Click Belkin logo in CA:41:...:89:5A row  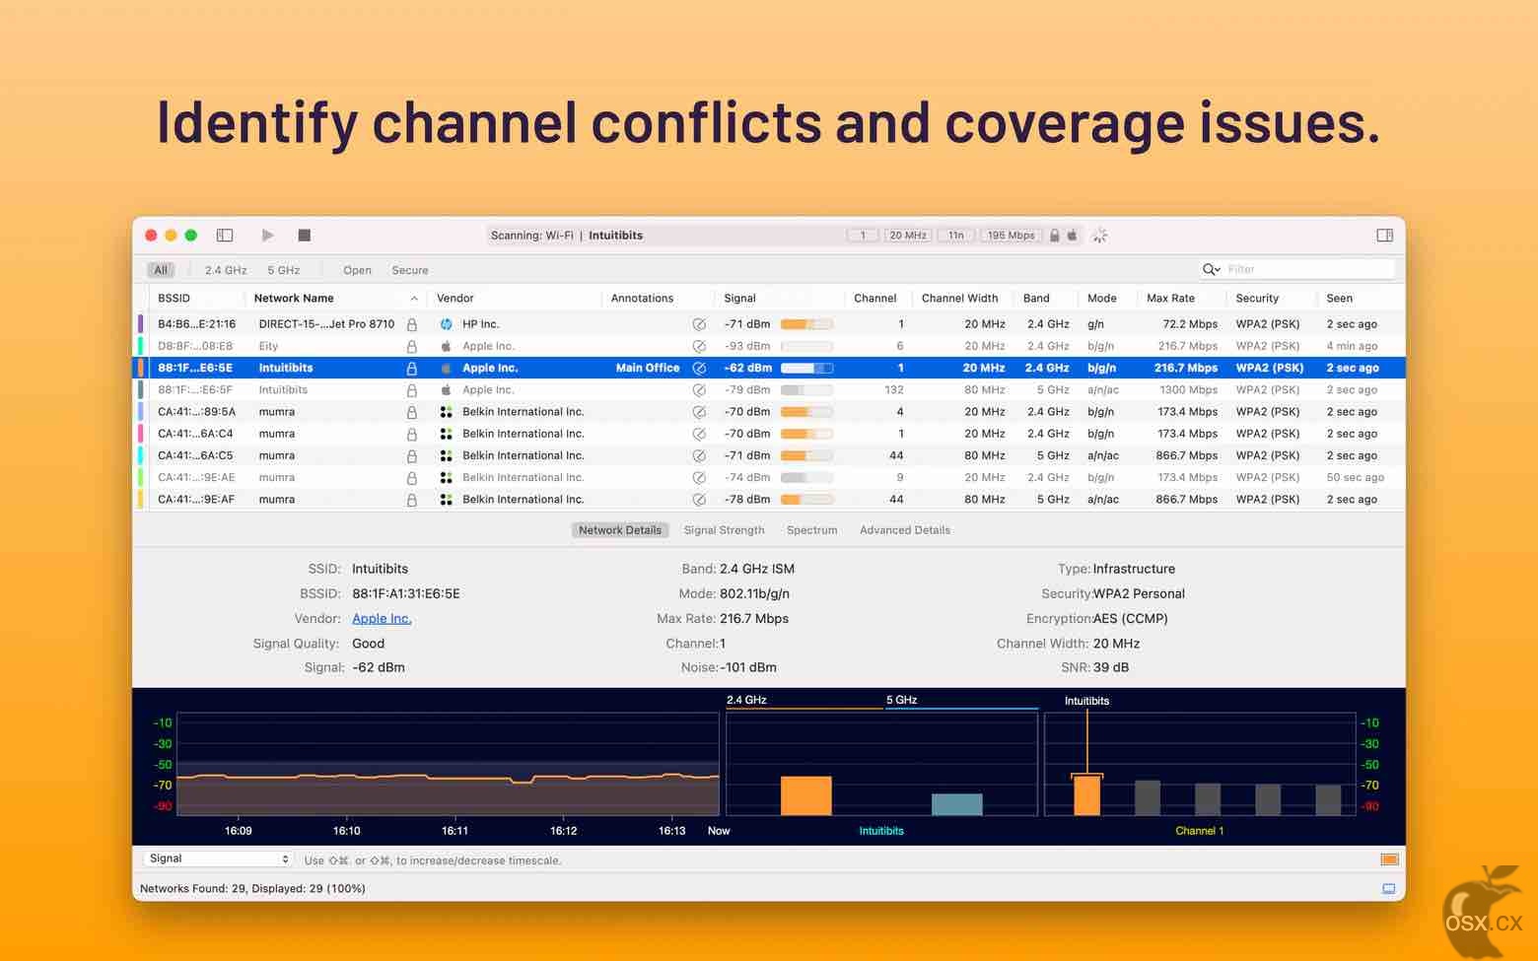446,412
